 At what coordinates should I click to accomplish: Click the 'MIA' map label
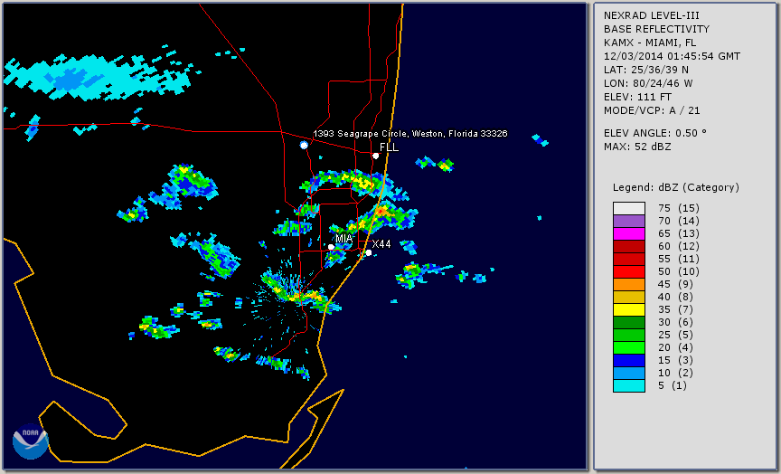click(x=344, y=239)
